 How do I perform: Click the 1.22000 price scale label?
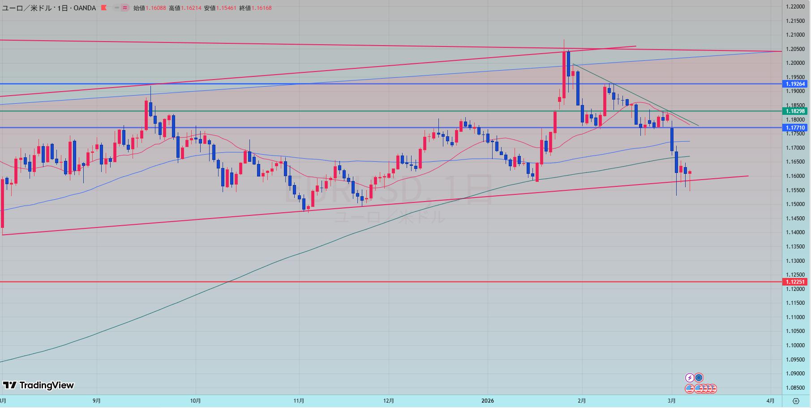tap(795, 7)
